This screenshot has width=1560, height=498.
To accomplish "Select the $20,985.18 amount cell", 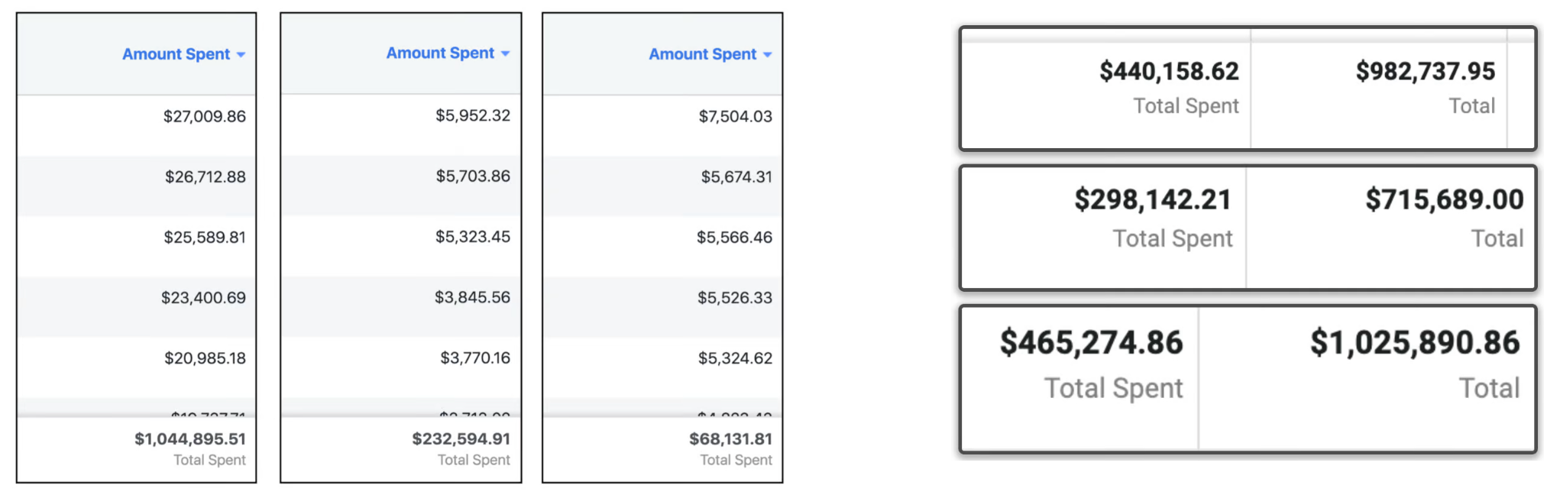I will [x=205, y=357].
